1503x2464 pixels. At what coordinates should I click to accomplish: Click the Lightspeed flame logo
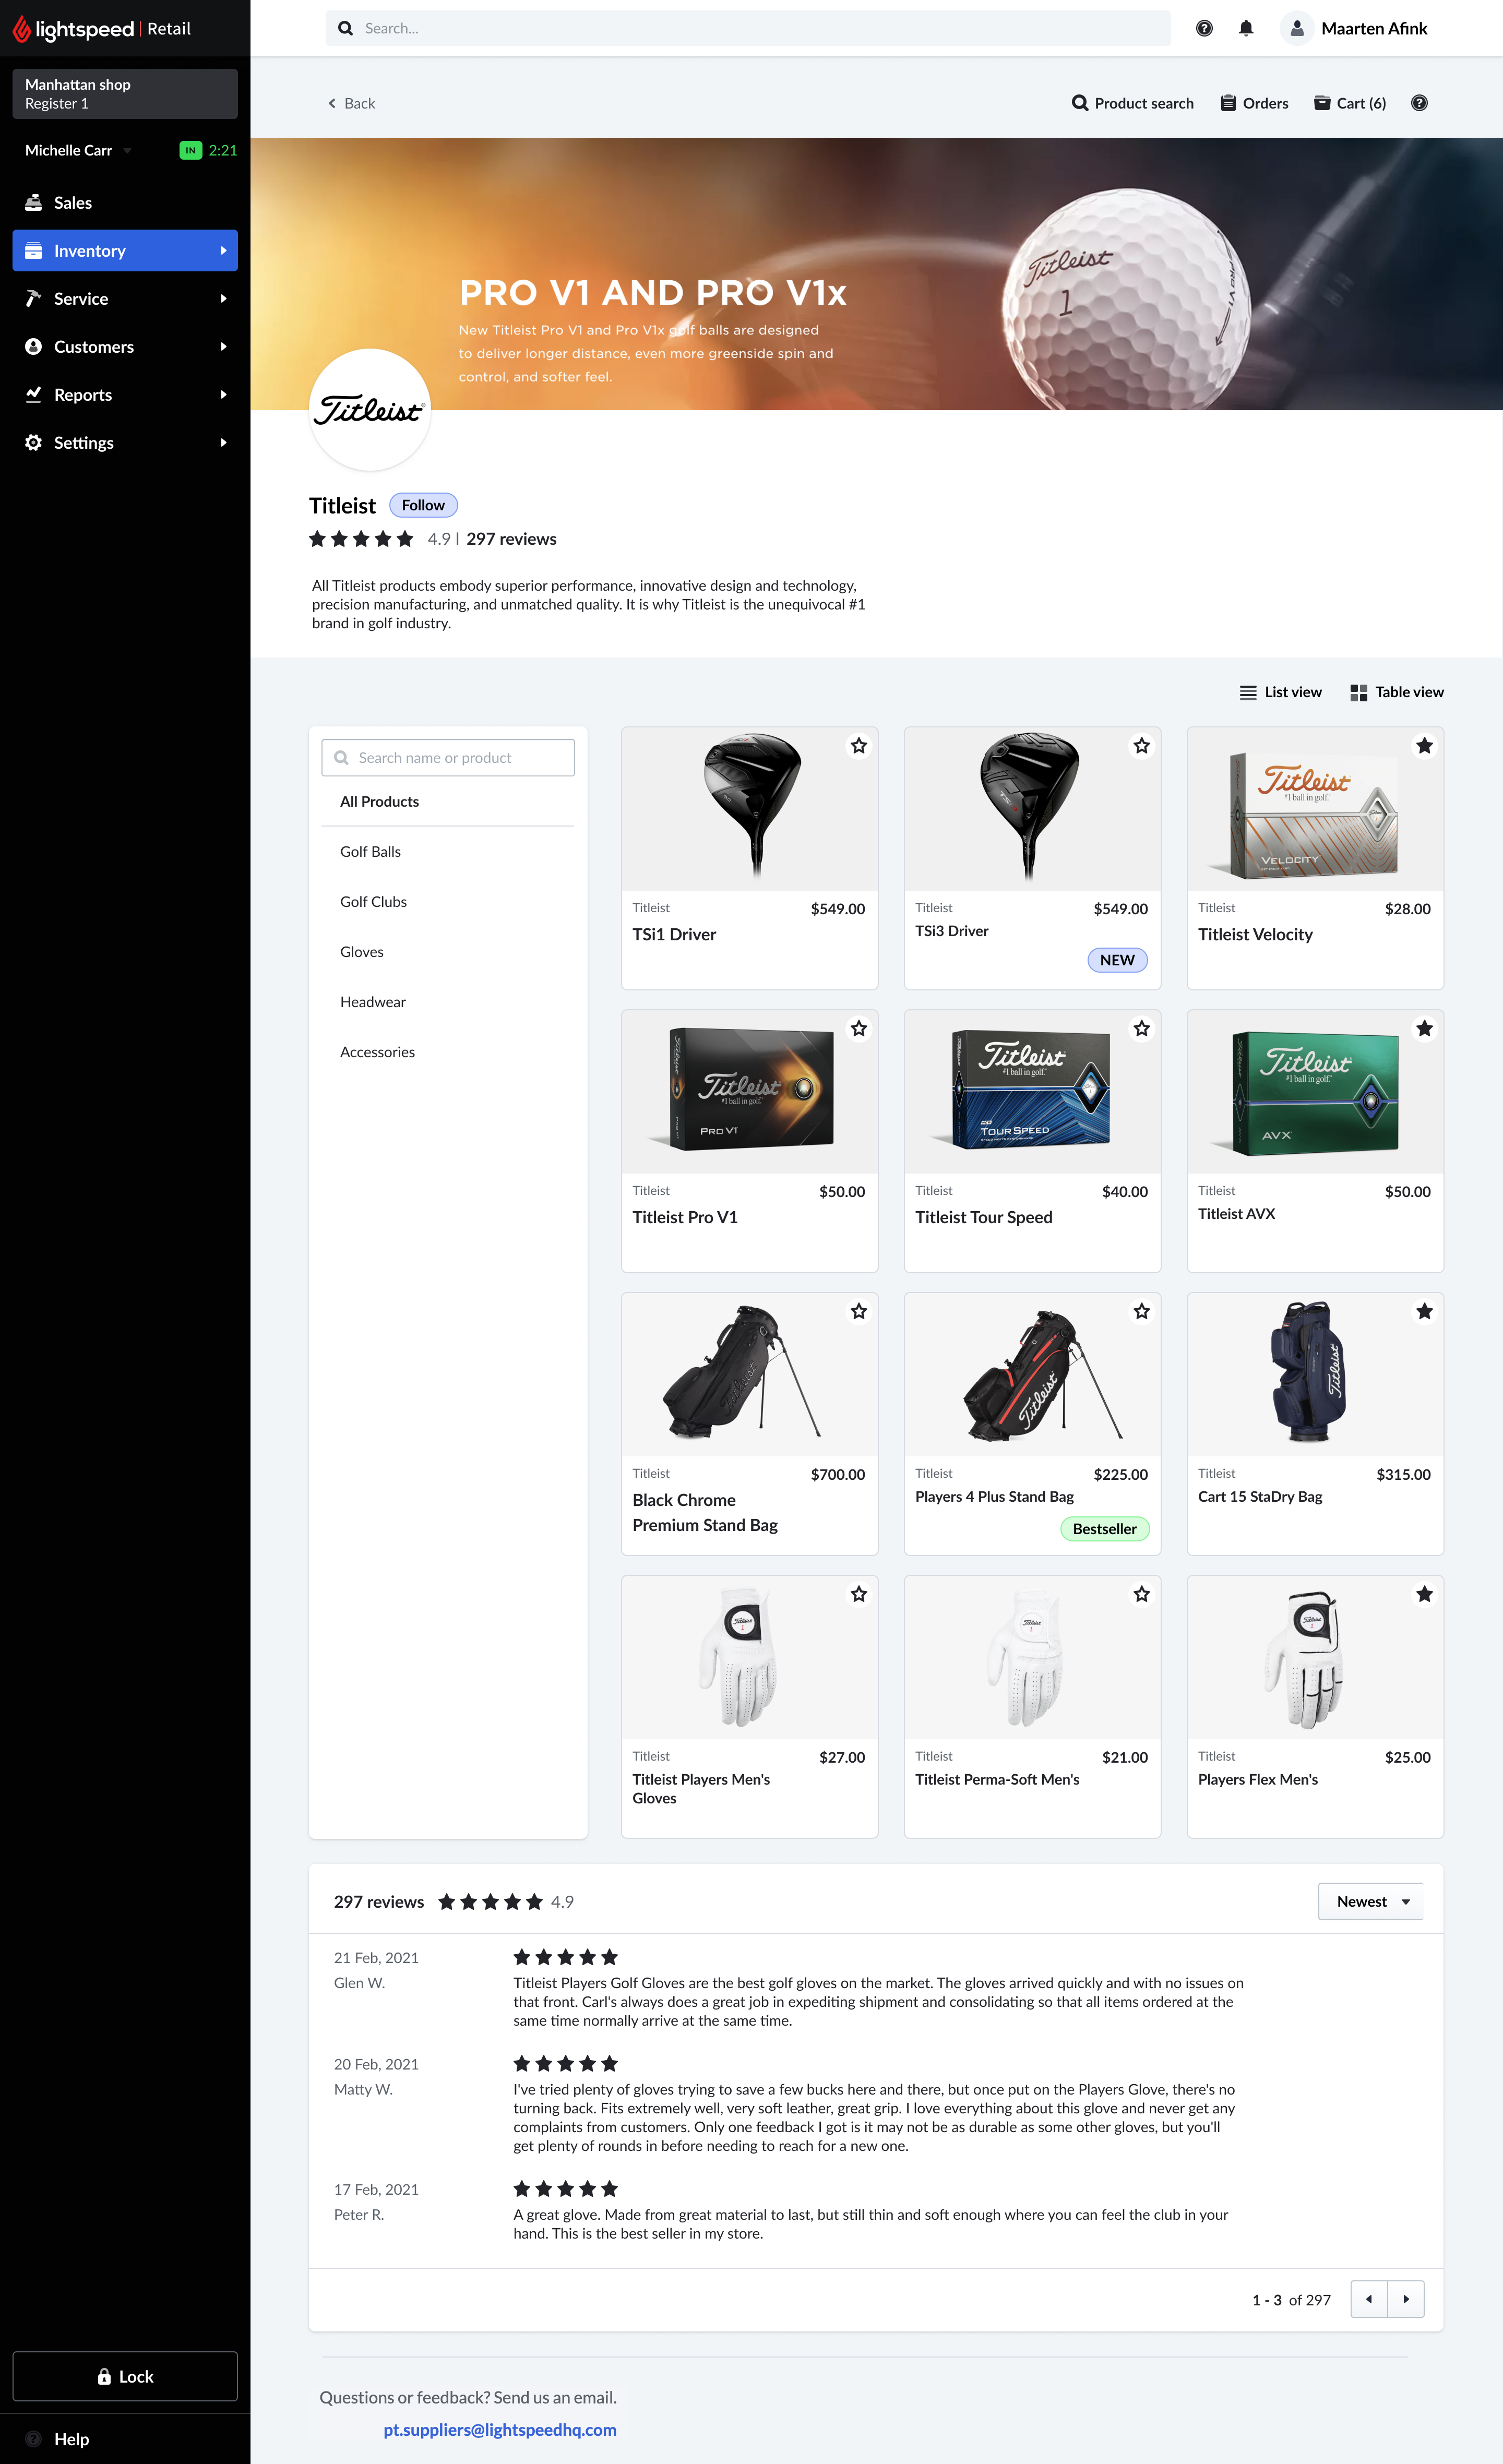[21, 29]
